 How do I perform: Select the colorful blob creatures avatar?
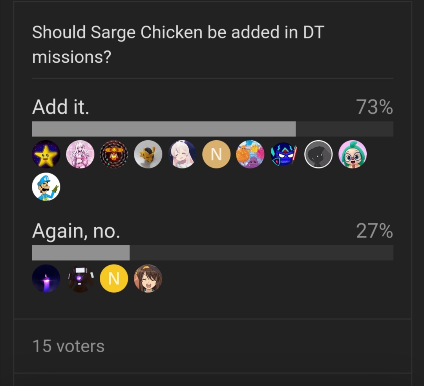(x=250, y=154)
